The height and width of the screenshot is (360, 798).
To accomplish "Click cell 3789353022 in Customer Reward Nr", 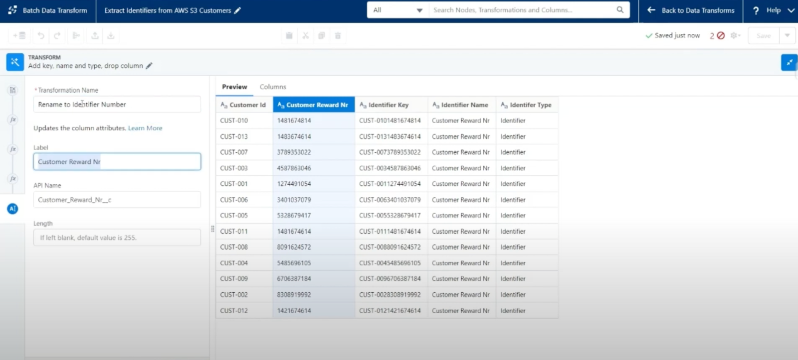I will tap(314, 152).
